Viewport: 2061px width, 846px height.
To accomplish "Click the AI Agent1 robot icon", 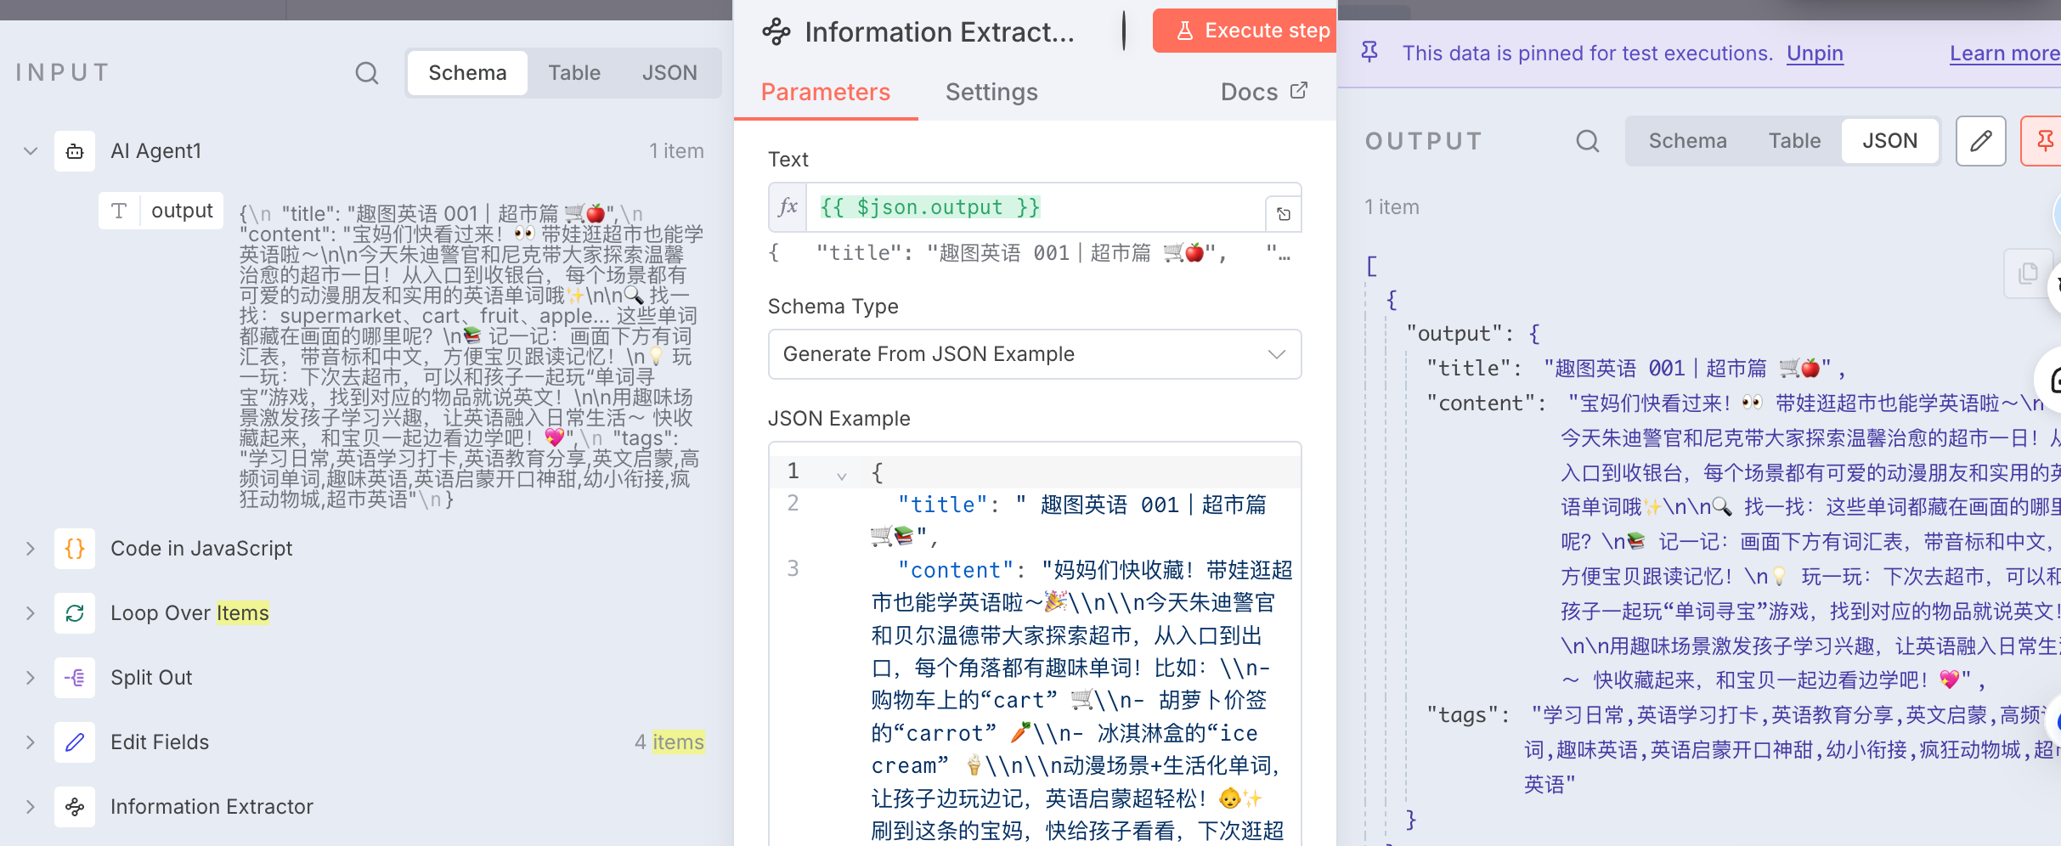I will coord(75,151).
